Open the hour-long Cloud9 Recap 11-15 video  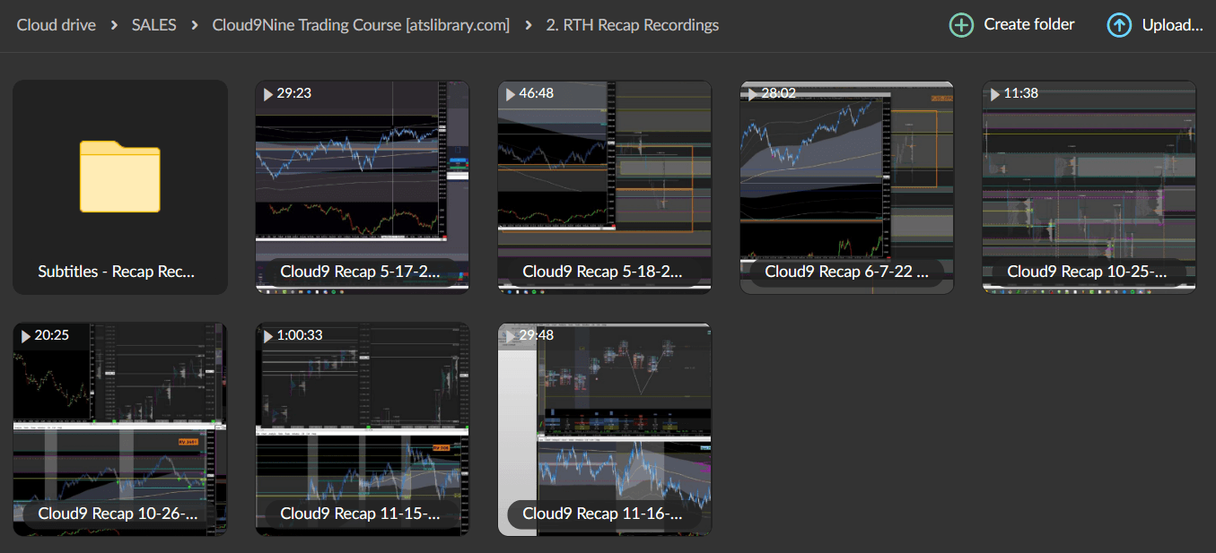click(x=362, y=421)
